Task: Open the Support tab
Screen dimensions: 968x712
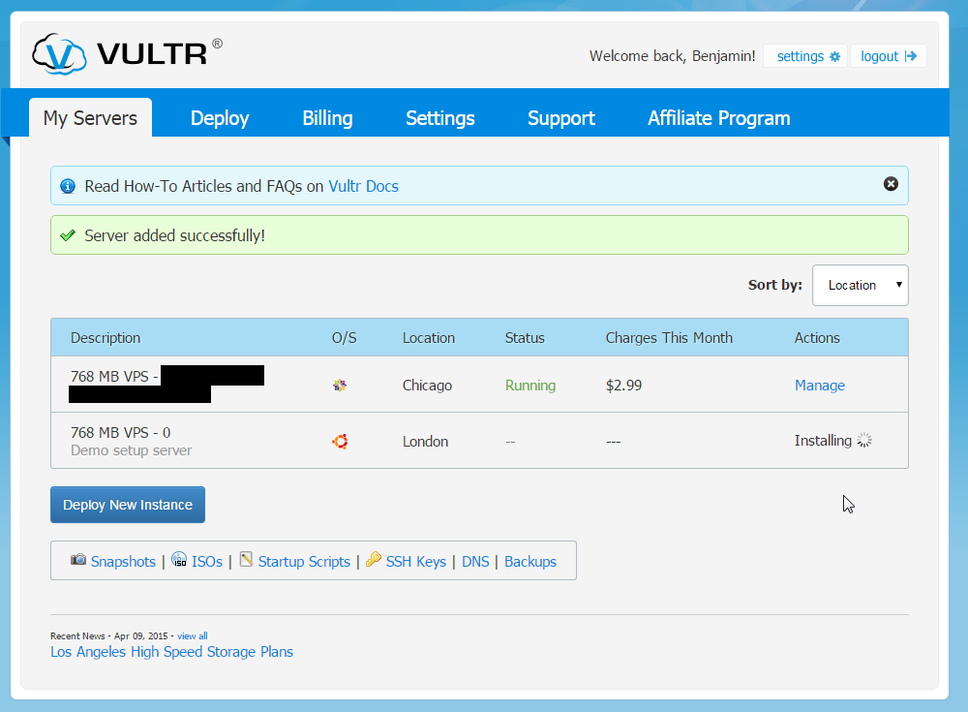Action: click(x=561, y=118)
